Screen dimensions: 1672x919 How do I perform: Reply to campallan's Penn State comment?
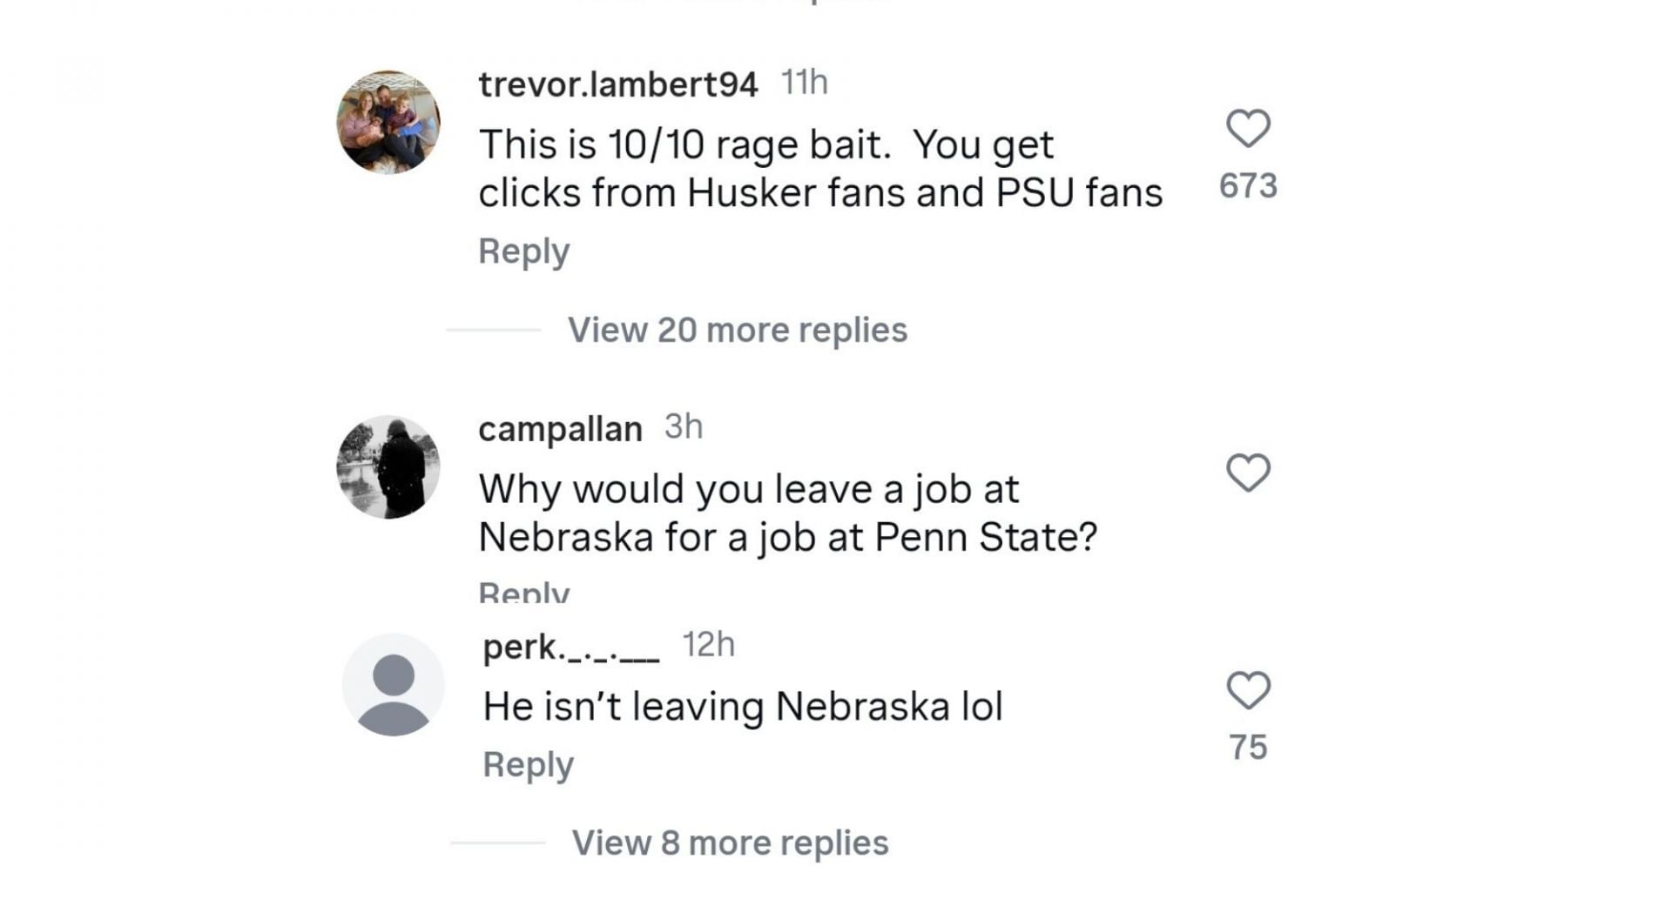point(523,594)
